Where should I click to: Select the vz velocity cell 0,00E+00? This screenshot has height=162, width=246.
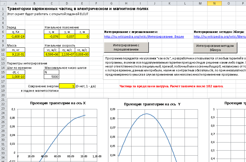(x=82, y=54)
